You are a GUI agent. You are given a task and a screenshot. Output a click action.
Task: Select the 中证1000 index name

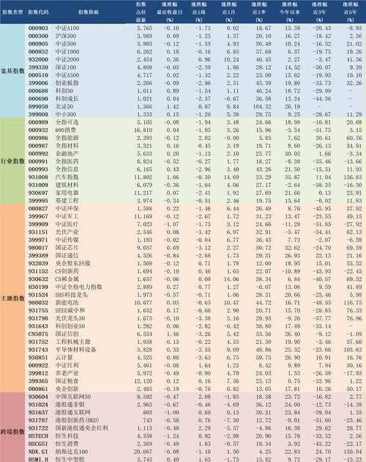coord(67,51)
